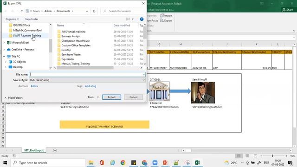Go up one folder level
The height and width of the screenshot is (167, 297).
click(22, 11)
